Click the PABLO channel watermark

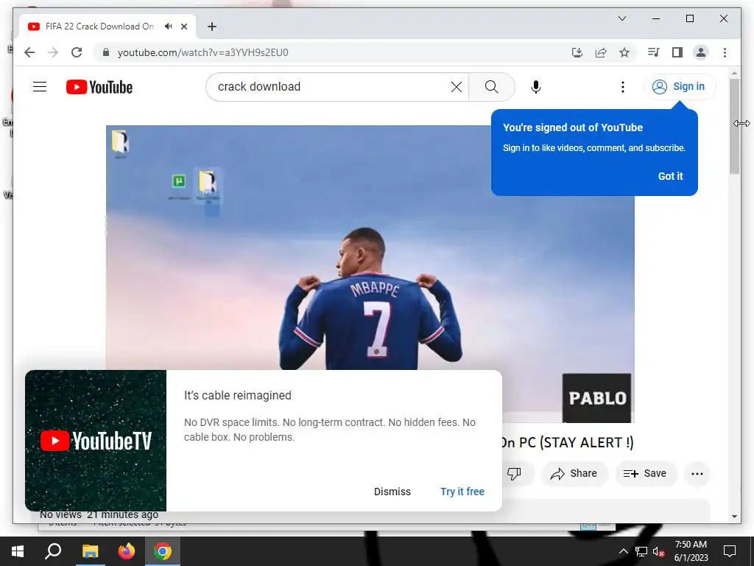pos(596,398)
